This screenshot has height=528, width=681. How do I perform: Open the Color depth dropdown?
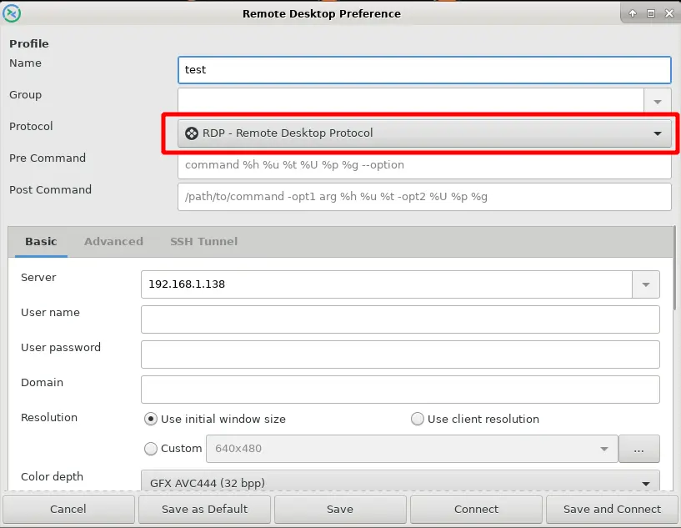tap(400, 482)
